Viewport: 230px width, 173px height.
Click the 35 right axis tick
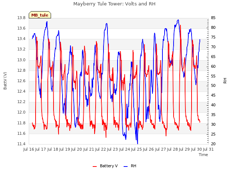[x=213, y=115]
